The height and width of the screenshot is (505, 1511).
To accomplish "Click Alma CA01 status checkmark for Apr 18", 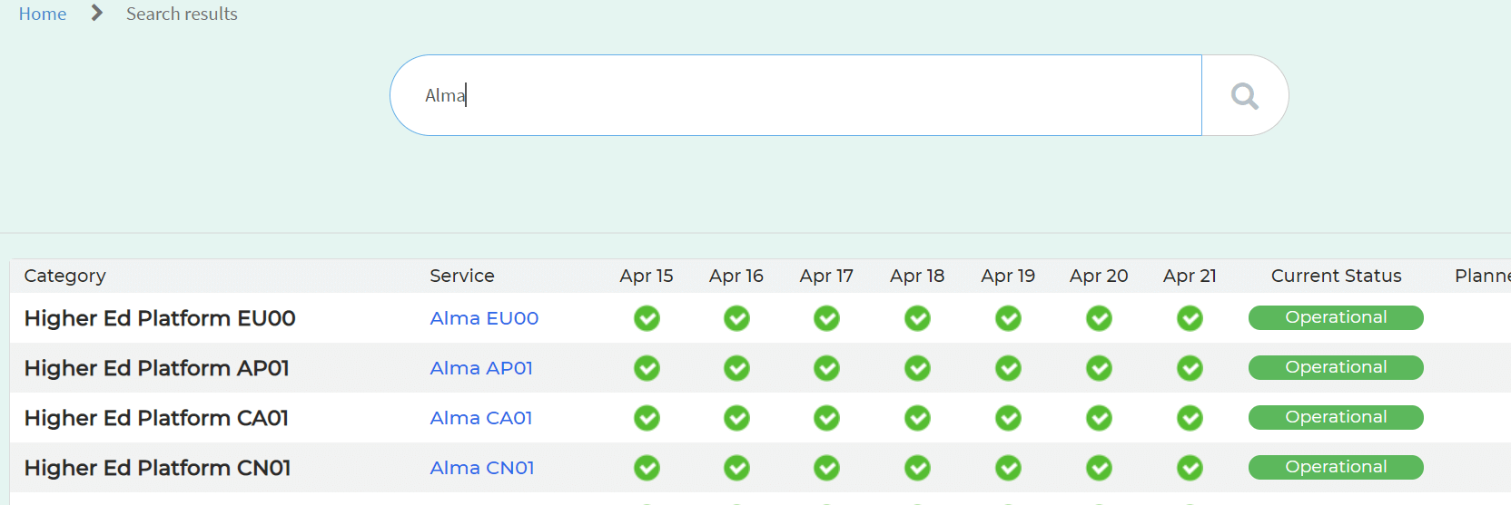I will (x=917, y=418).
